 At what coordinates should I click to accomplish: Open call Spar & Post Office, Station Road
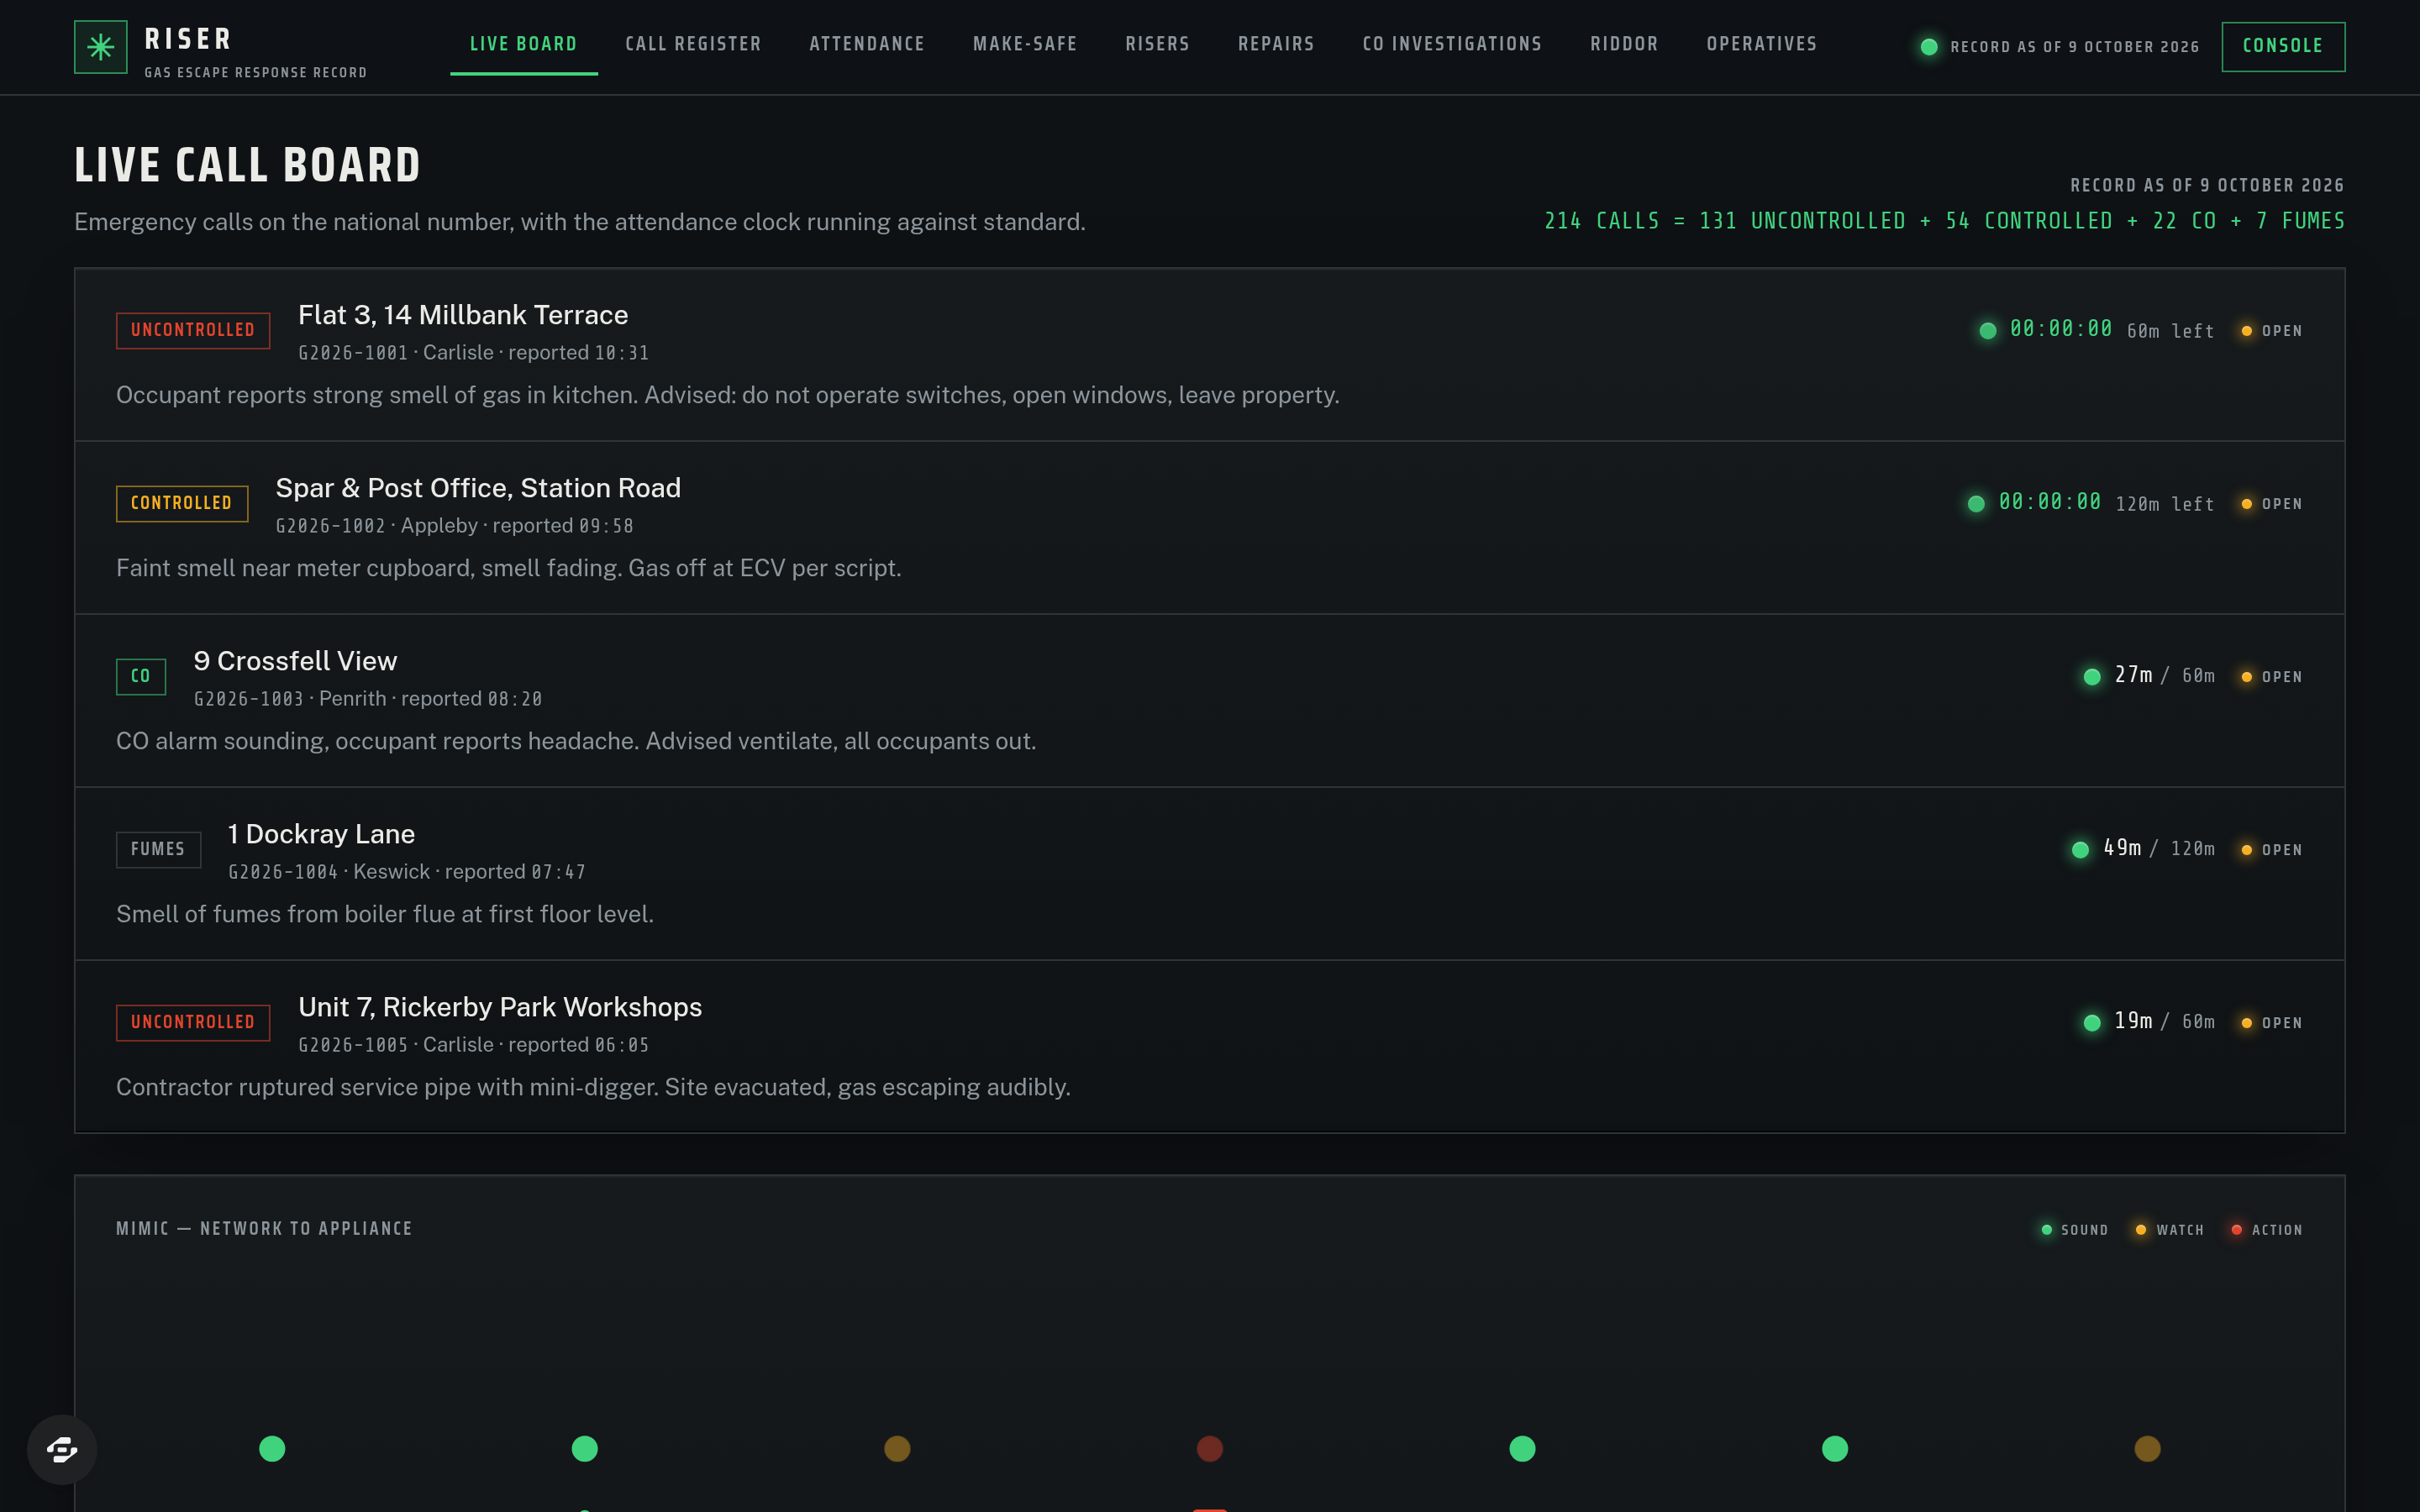(x=1210, y=528)
